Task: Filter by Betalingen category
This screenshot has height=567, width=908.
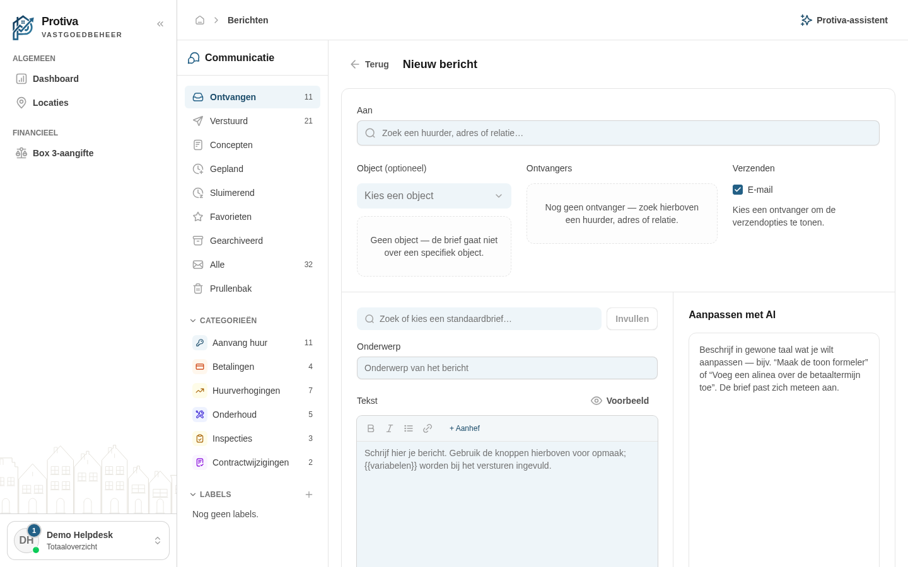Action: click(252, 367)
